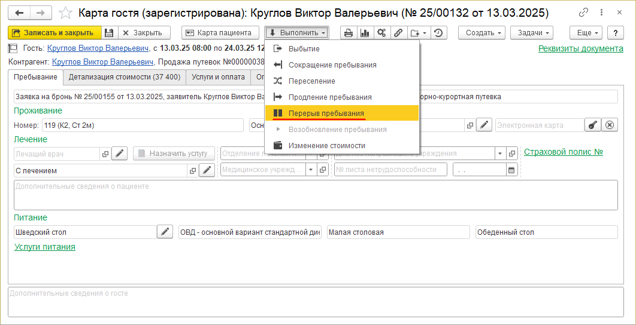Save document with the floppy disk icon
Image resolution: width=636 pixels, height=325 pixels.
point(109,33)
